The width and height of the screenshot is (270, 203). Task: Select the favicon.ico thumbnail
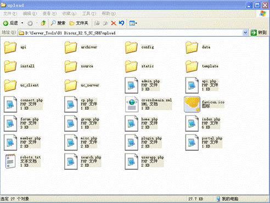[192, 104]
